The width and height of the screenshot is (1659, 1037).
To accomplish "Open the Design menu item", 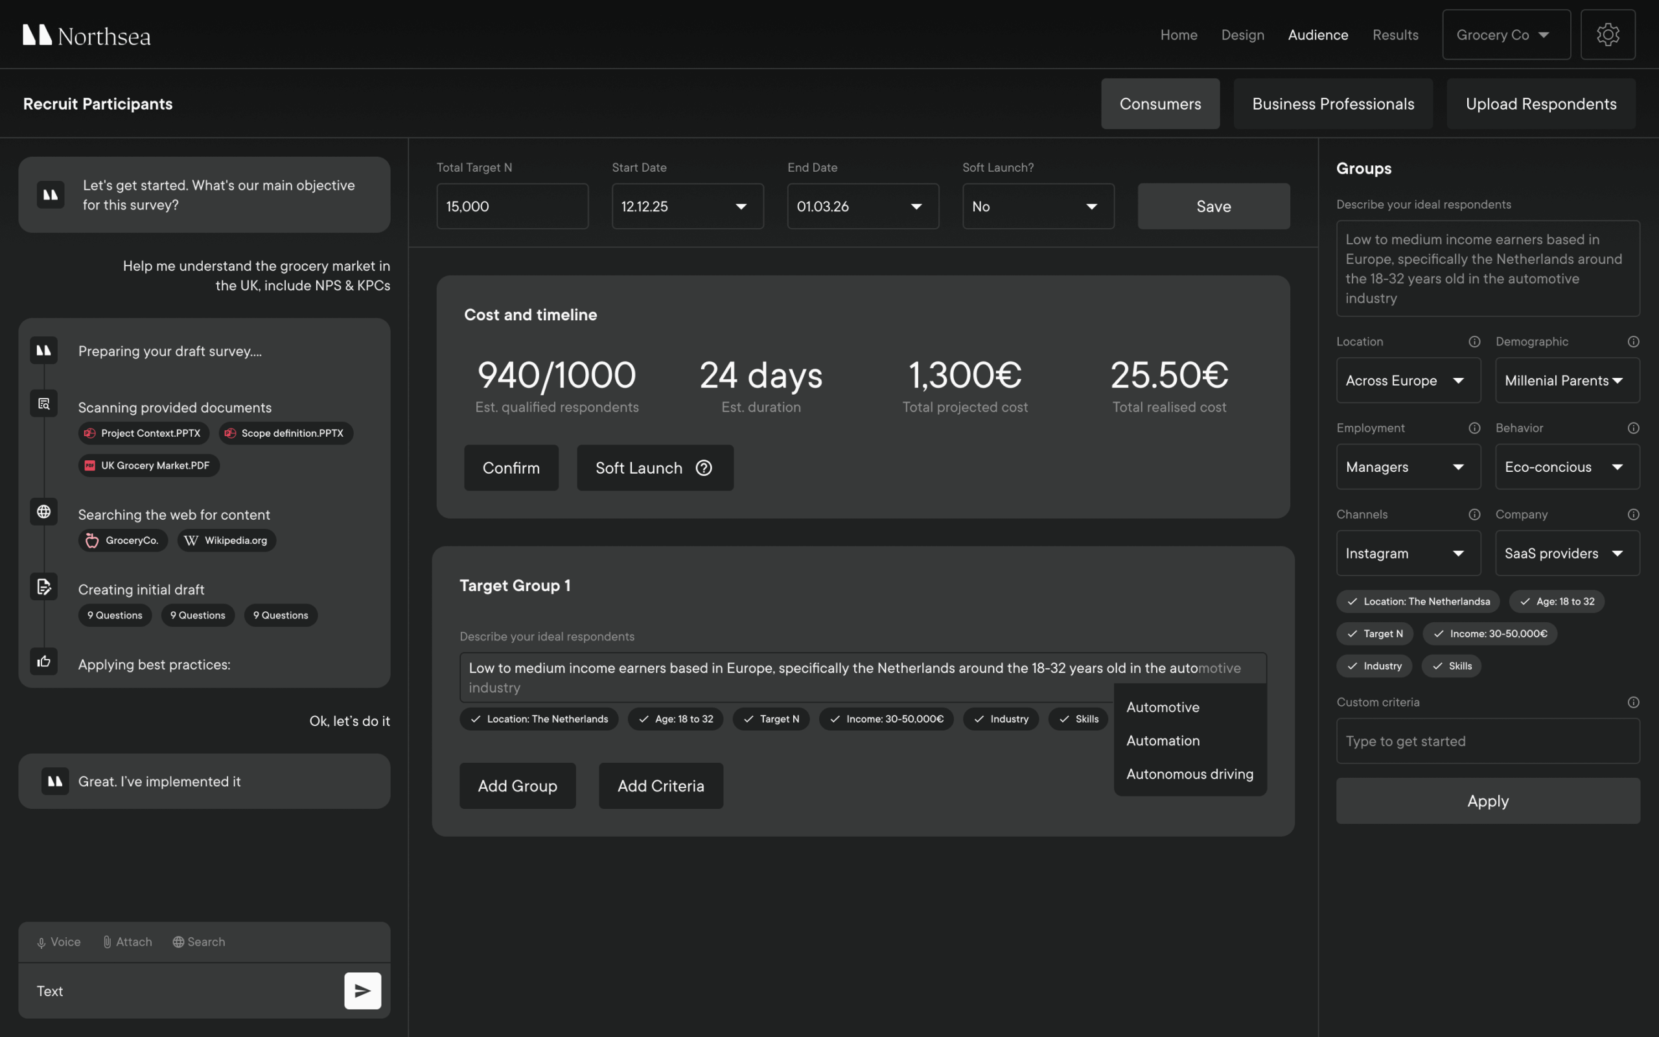I will point(1243,34).
